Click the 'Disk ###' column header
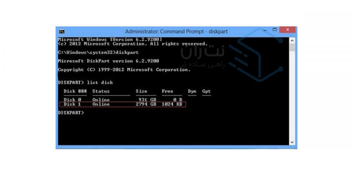The width and height of the screenshot is (353, 176). coord(75,92)
